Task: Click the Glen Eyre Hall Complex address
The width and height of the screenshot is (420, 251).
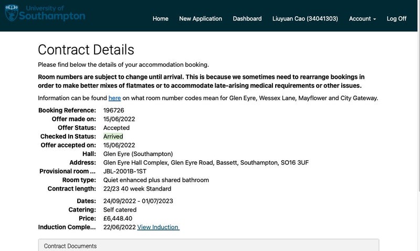Action: [x=206, y=163]
